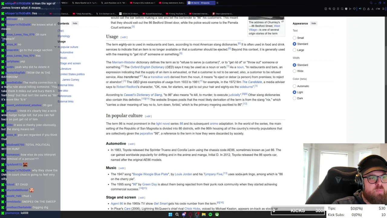Select Wide width option
Image resolution: width=387 pixels, height=218 pixels.
click(294, 71)
